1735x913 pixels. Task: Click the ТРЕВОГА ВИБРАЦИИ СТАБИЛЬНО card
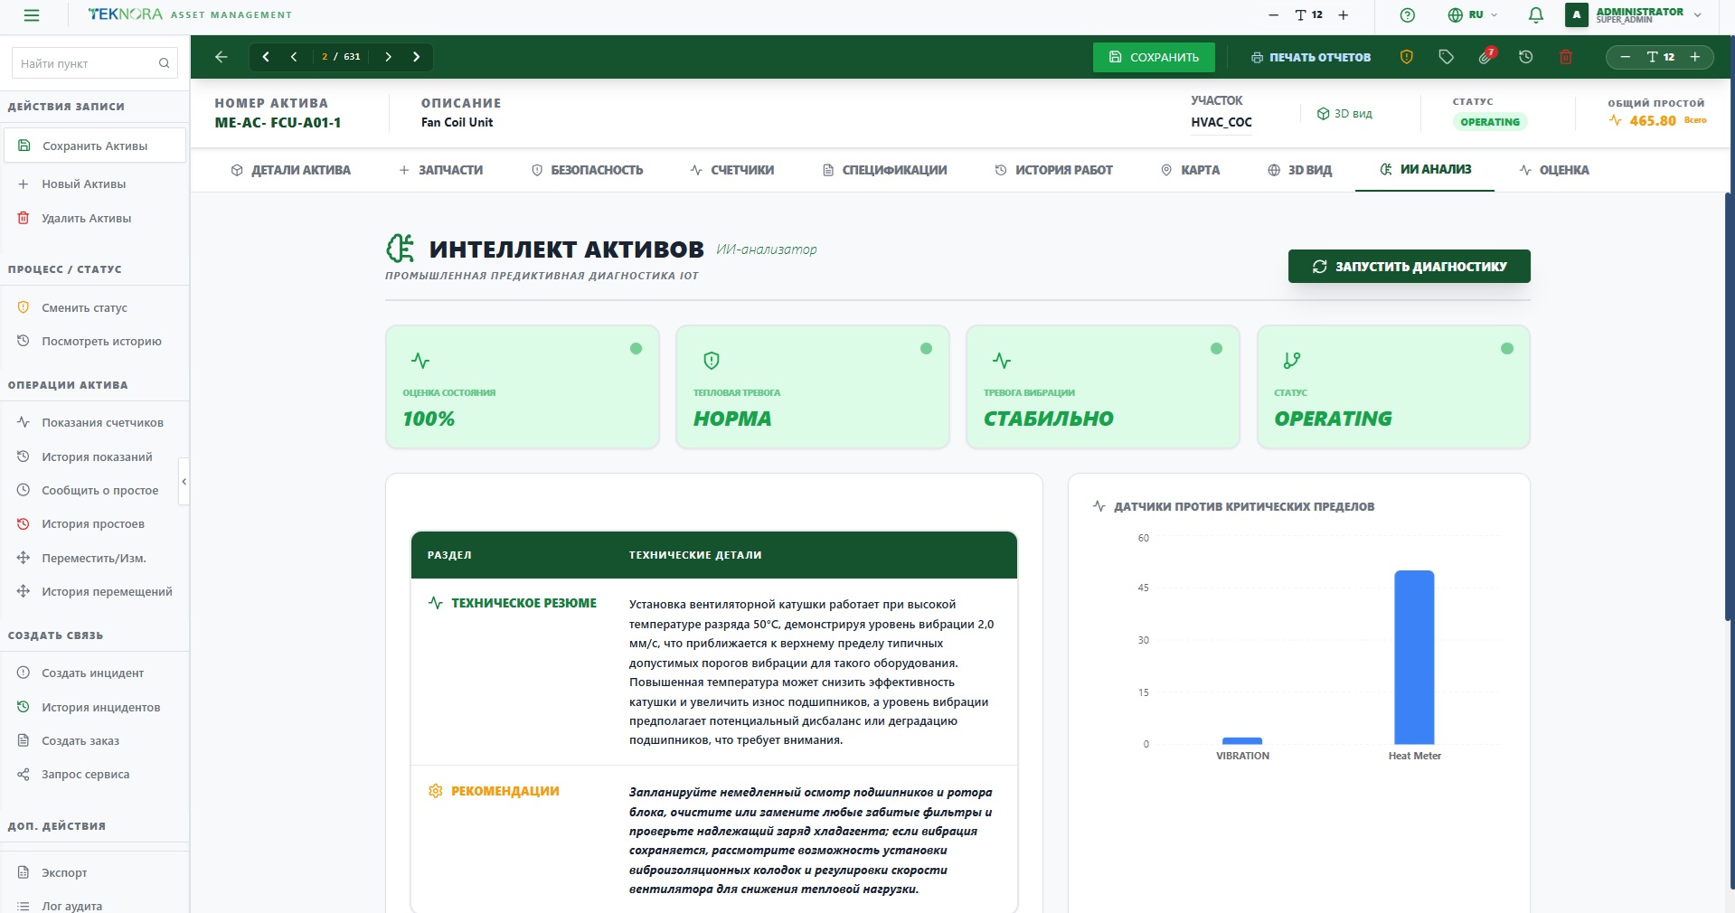pyautogui.click(x=1103, y=387)
